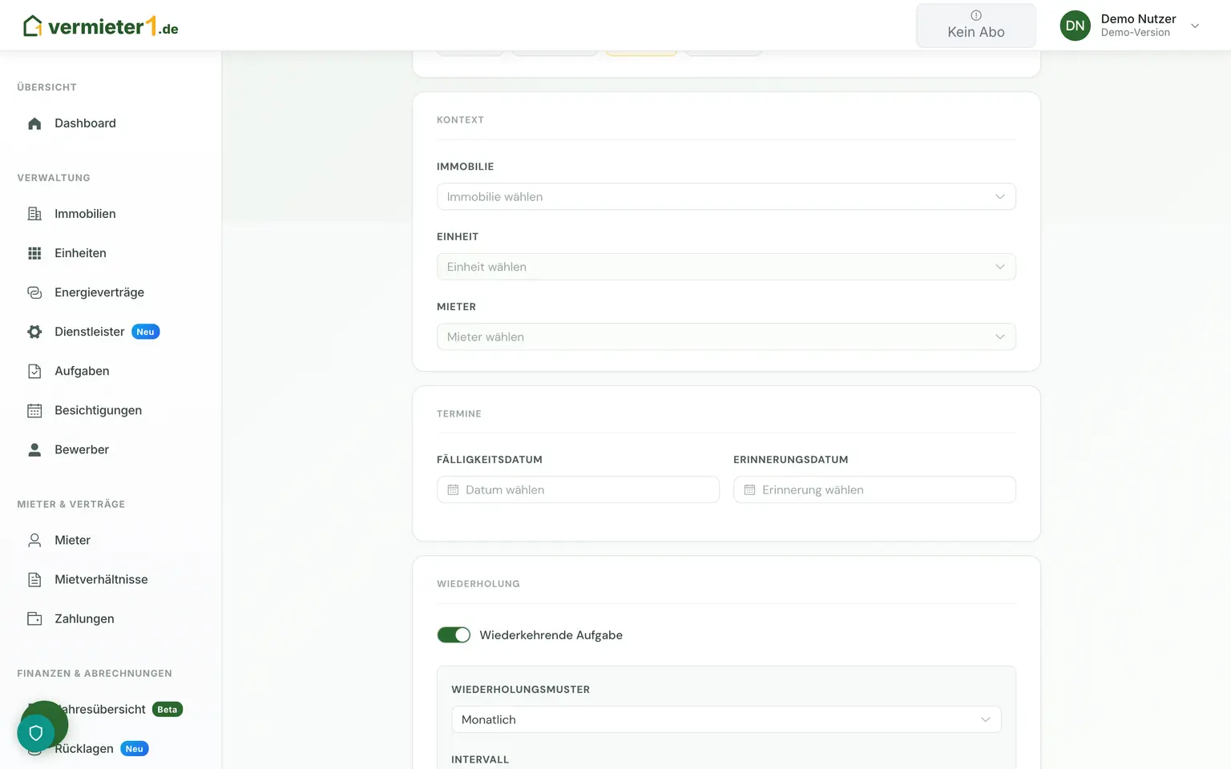Image resolution: width=1231 pixels, height=769 pixels.
Task: Expand the Einheit wählen dropdown
Action: pos(726,267)
